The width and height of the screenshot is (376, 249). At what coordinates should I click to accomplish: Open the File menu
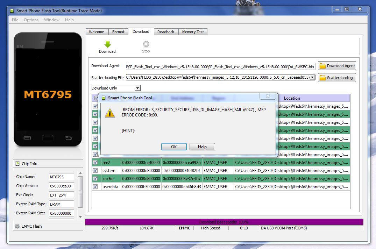[x=15, y=20]
